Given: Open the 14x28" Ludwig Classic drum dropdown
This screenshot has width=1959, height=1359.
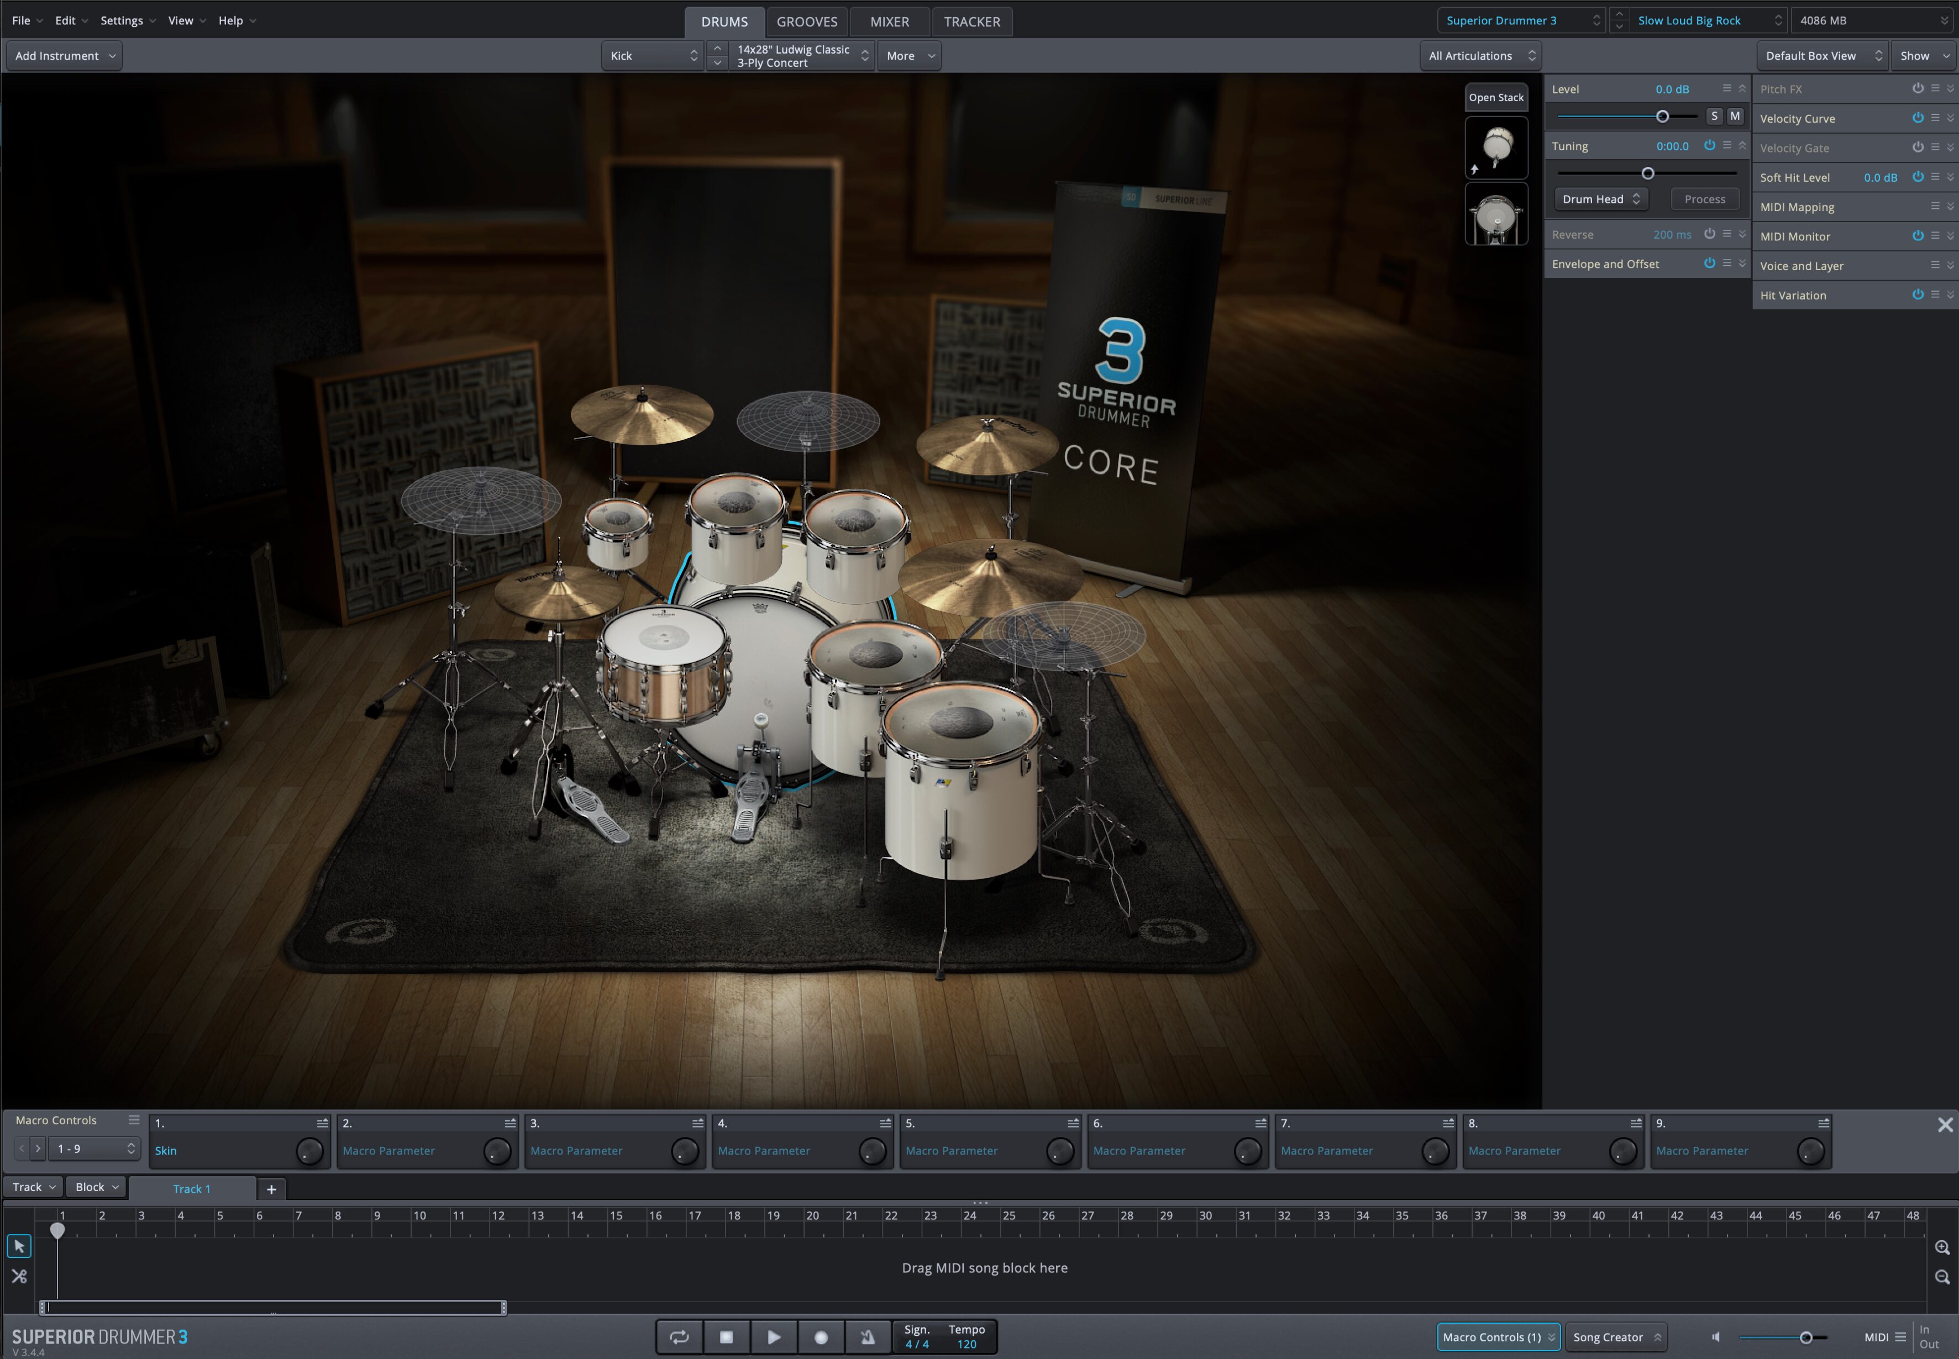Looking at the screenshot, I should (x=801, y=55).
